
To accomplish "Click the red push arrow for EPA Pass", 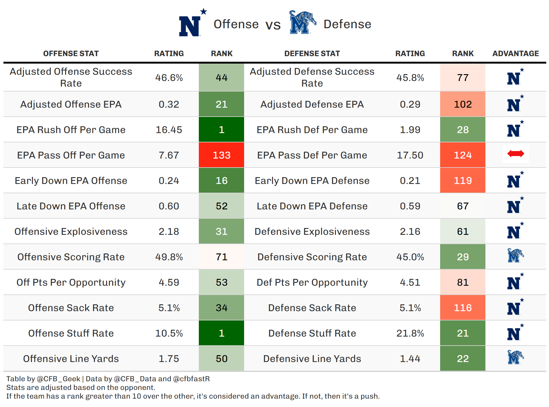I will 516,154.
